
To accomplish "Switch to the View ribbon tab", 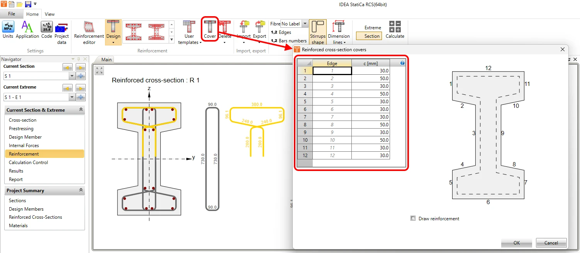I will point(50,14).
